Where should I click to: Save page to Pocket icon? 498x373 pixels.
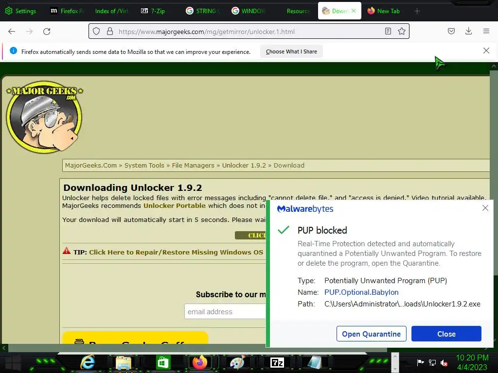coord(451,31)
